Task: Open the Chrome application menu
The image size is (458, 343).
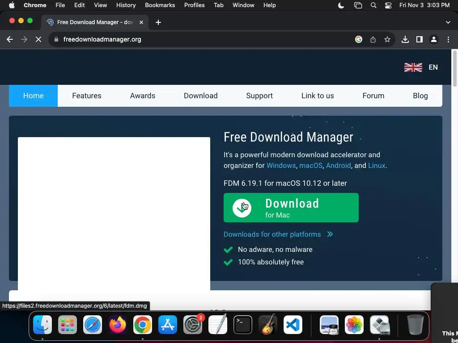Action: (35, 5)
